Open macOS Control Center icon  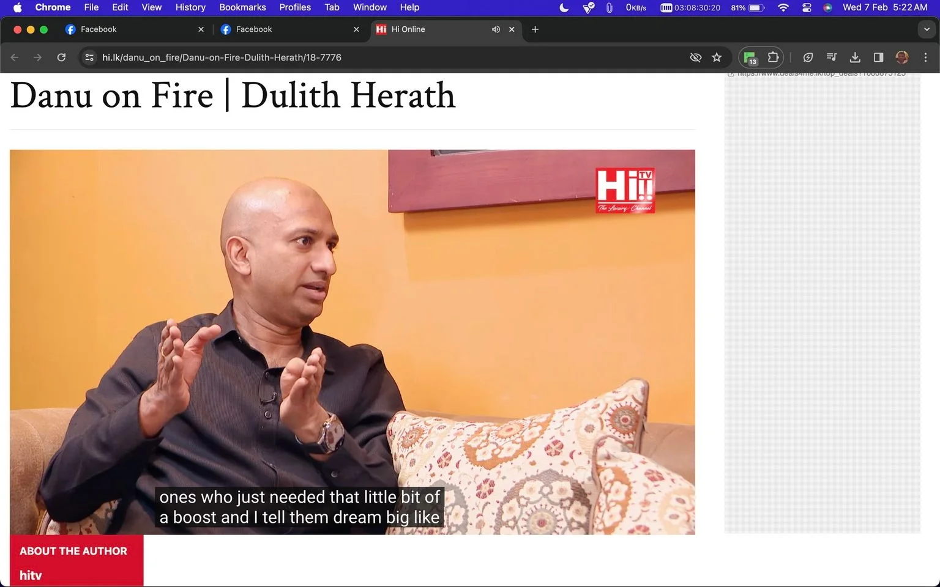point(807,7)
